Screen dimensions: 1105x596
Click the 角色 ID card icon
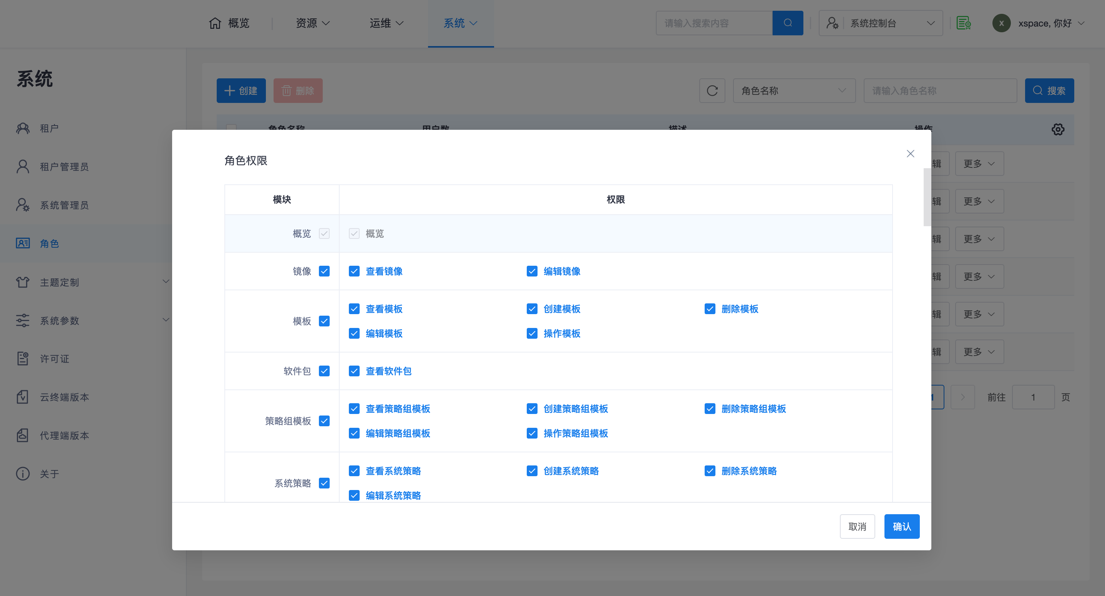coord(23,243)
